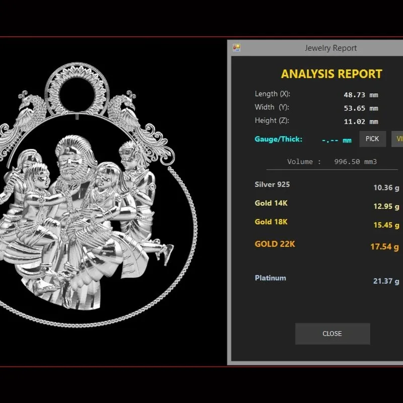Select the Length (X) value 48.73 mm
The height and width of the screenshot is (403, 403).
(361, 95)
